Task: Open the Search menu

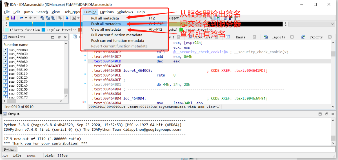Action: (42, 12)
